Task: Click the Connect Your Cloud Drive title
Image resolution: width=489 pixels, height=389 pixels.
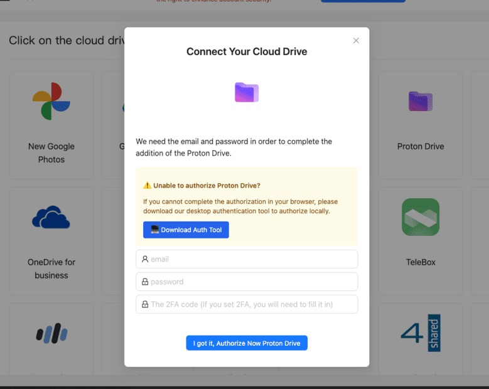Action: pos(247,51)
